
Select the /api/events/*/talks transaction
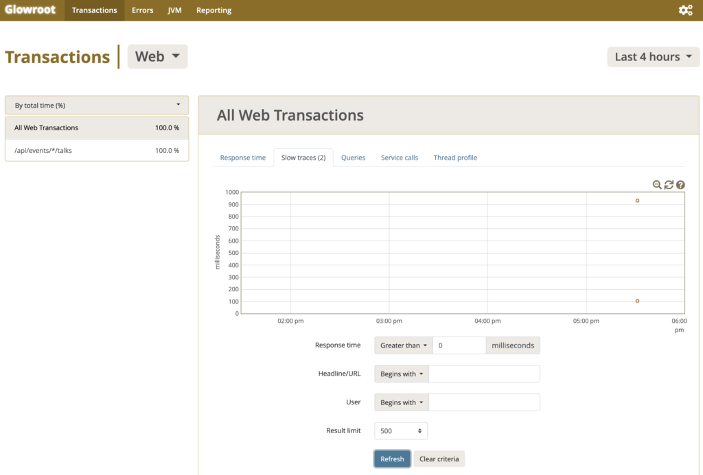tap(97, 151)
